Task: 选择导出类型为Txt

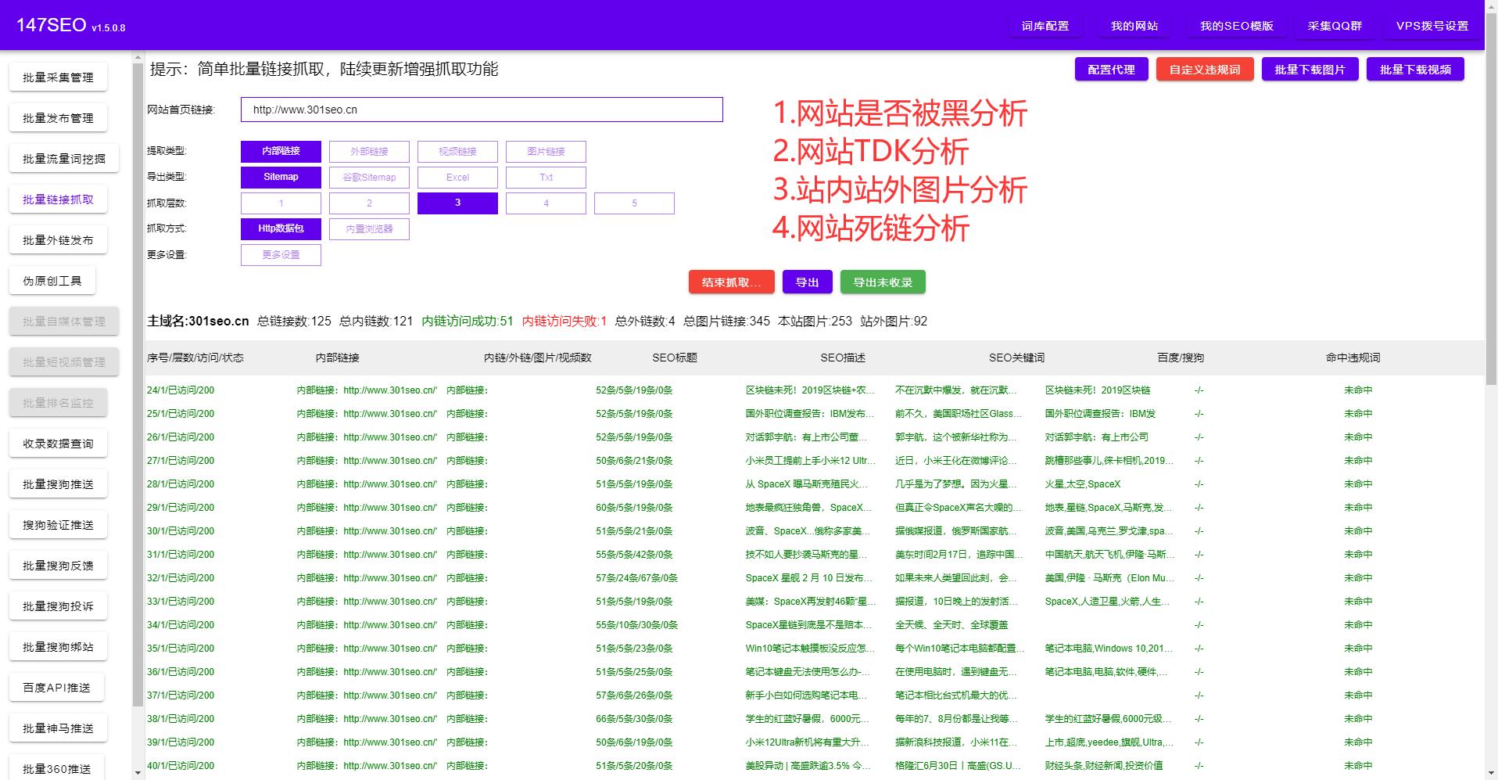Action: (546, 177)
